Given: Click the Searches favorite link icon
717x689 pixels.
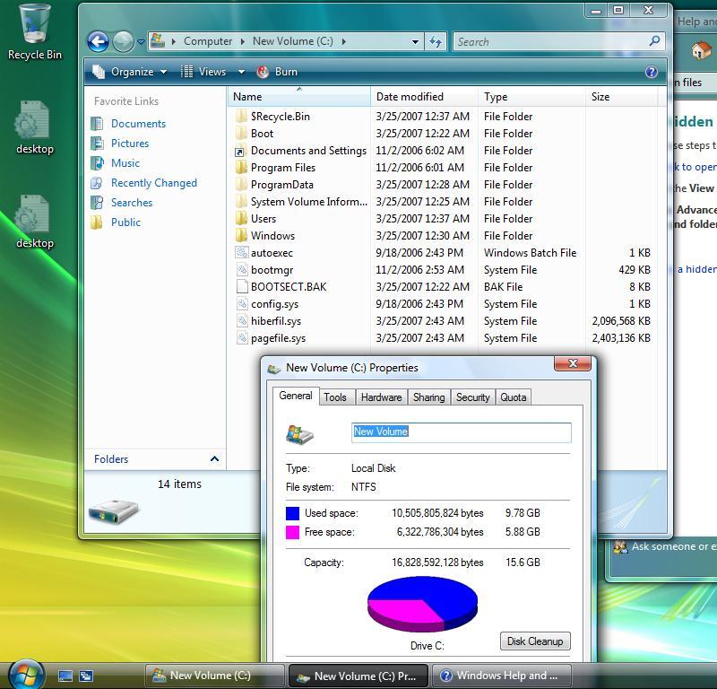Looking at the screenshot, I should point(97,203).
